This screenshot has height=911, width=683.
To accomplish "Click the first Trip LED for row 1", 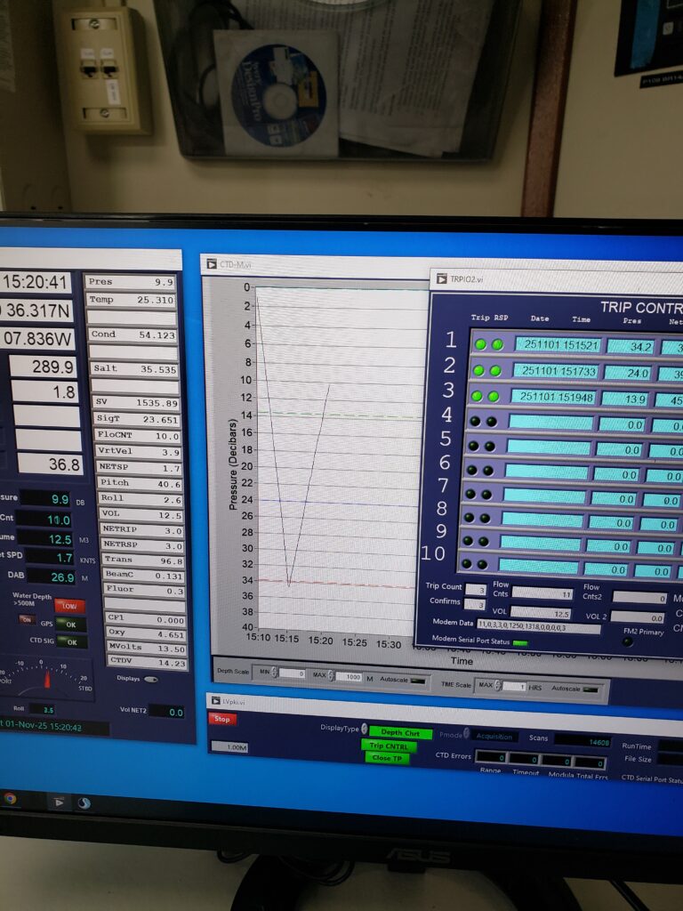I will (x=480, y=344).
